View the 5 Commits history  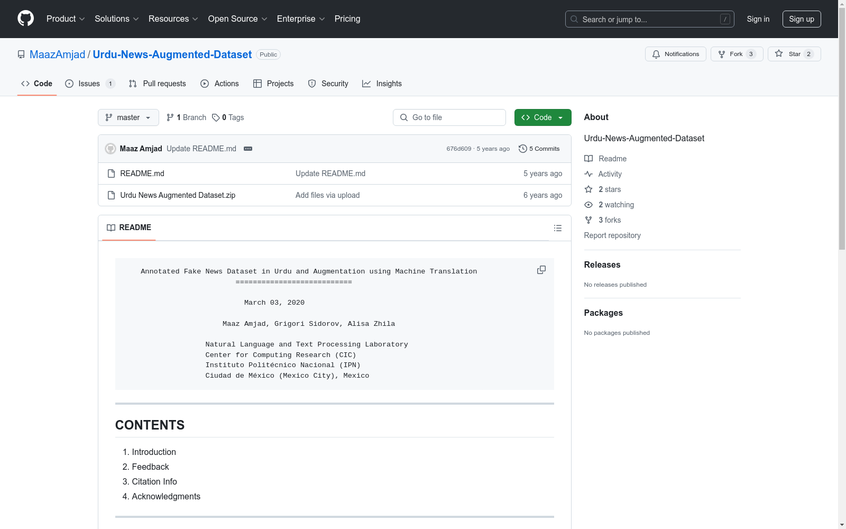(x=539, y=149)
